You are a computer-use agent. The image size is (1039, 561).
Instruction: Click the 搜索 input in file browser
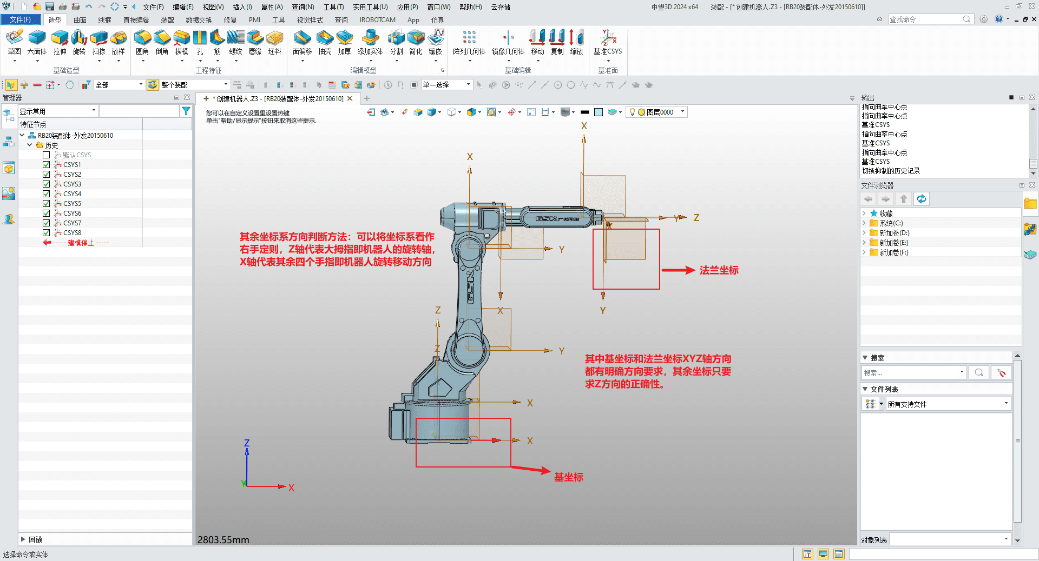click(913, 372)
